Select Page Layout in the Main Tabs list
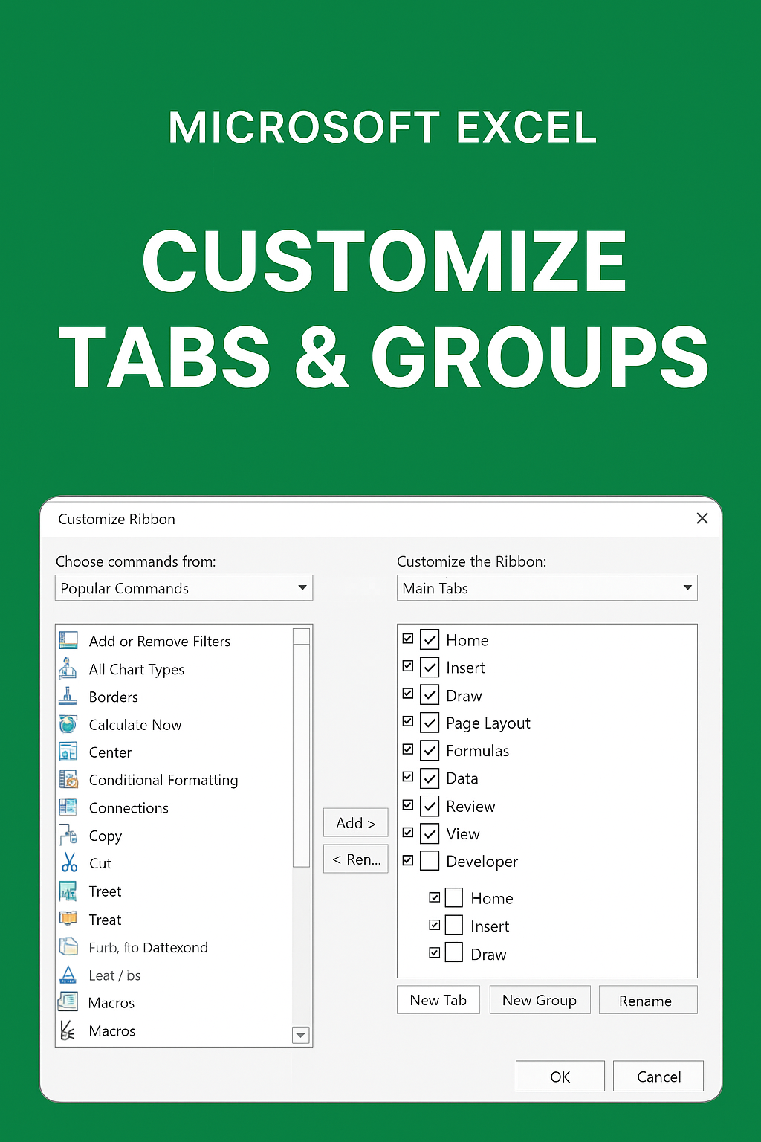The width and height of the screenshot is (761, 1142). (x=488, y=723)
